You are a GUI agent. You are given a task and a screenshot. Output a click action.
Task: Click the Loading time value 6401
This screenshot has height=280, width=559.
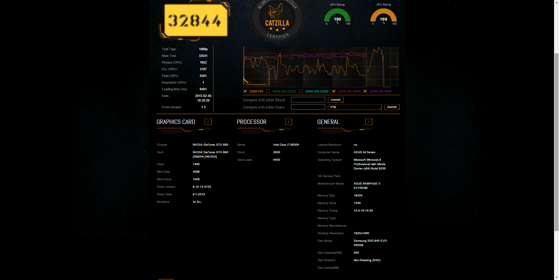tap(203, 89)
